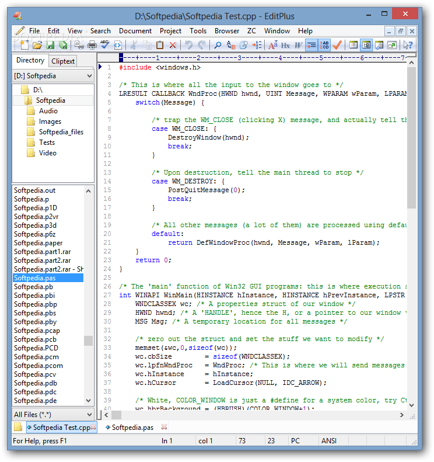Click the Hx hex viewer icon

[285, 45]
